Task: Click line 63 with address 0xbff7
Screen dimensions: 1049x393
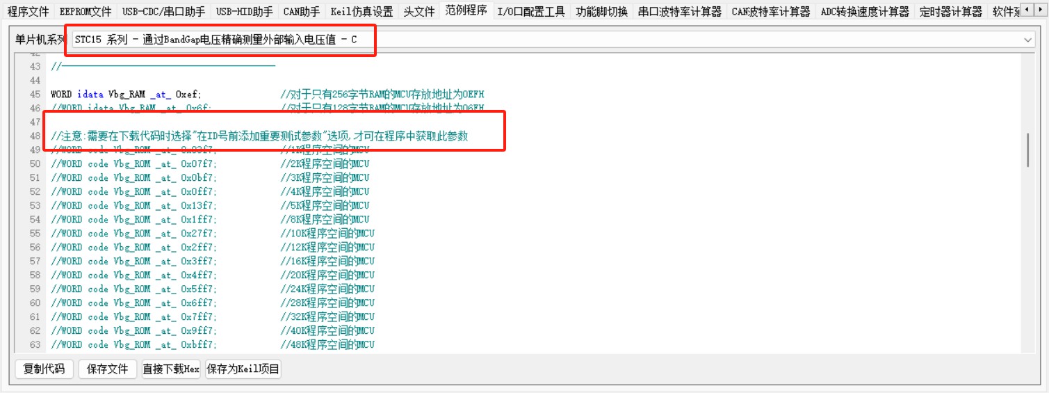Action: [x=133, y=344]
